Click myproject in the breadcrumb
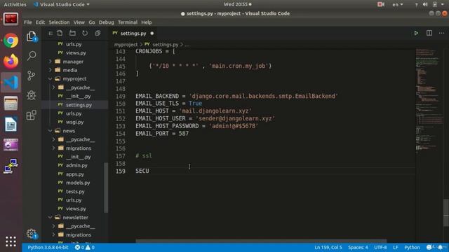Image resolution: width=449 pixels, height=252 pixels. point(126,45)
